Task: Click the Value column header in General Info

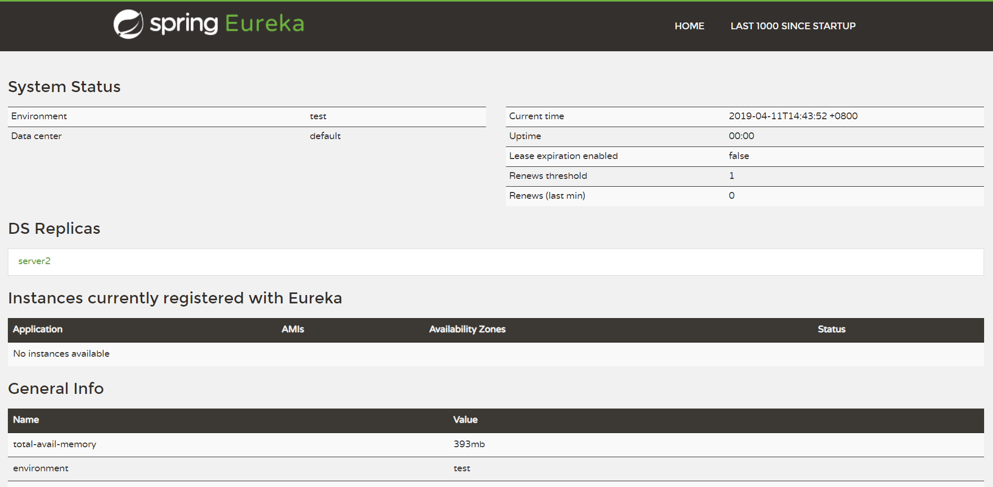Action: click(465, 420)
